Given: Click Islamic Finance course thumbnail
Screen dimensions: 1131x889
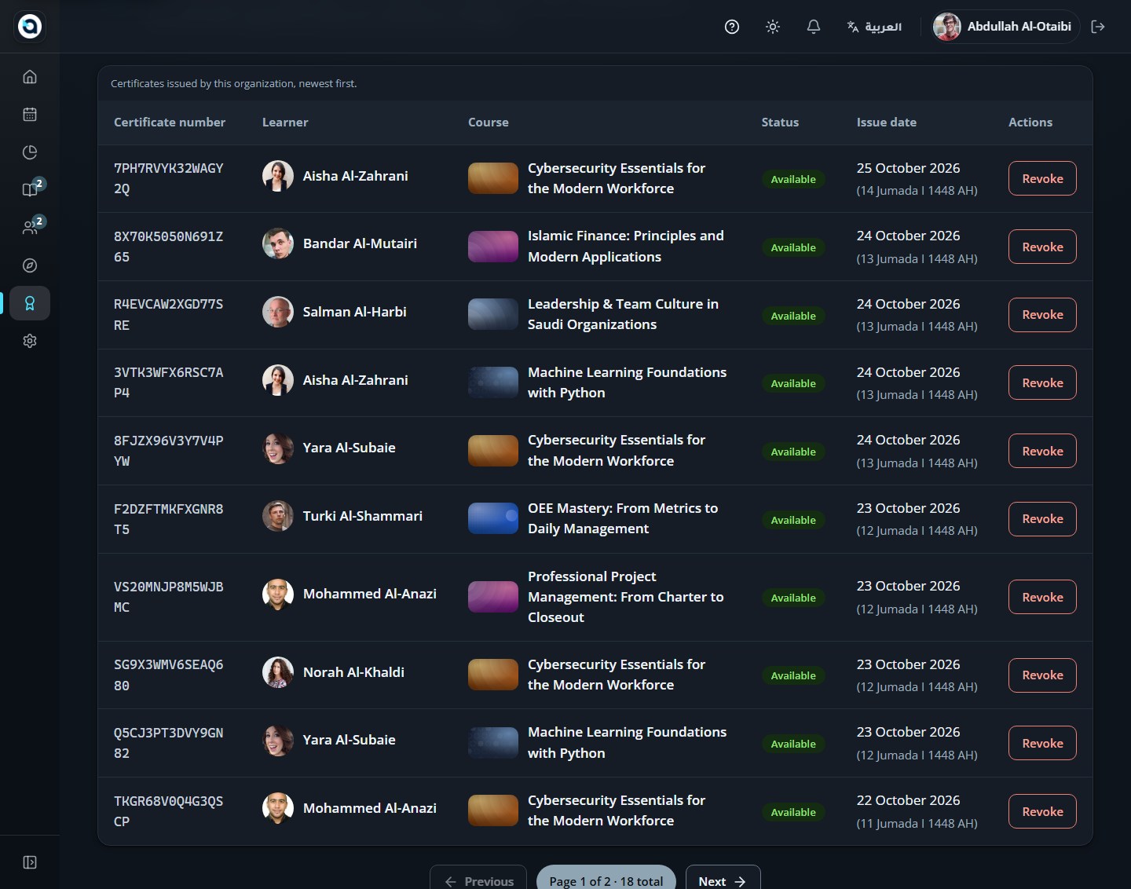Looking at the screenshot, I should (x=493, y=247).
